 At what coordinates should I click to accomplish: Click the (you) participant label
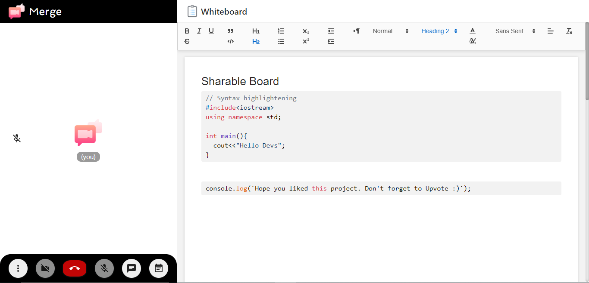(88, 157)
